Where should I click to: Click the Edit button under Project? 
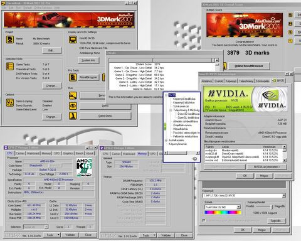pyautogui.click(x=51, y=50)
